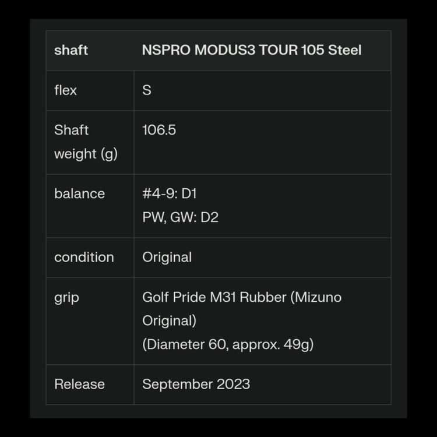Click the "flex" row label
This screenshot has height=437, width=437.
pyautogui.click(x=65, y=90)
